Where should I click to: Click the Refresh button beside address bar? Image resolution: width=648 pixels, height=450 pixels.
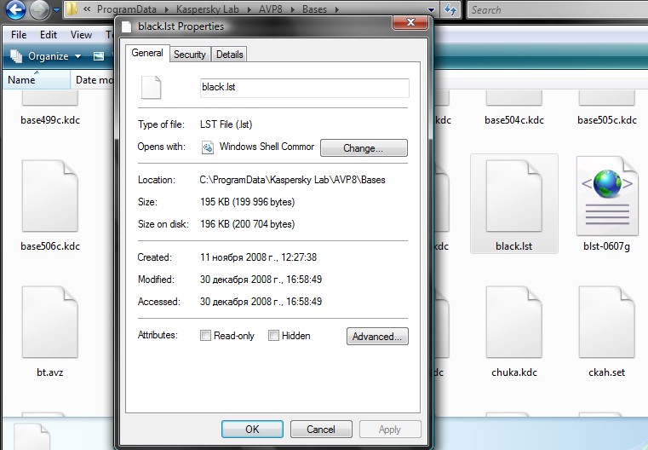pos(450,9)
